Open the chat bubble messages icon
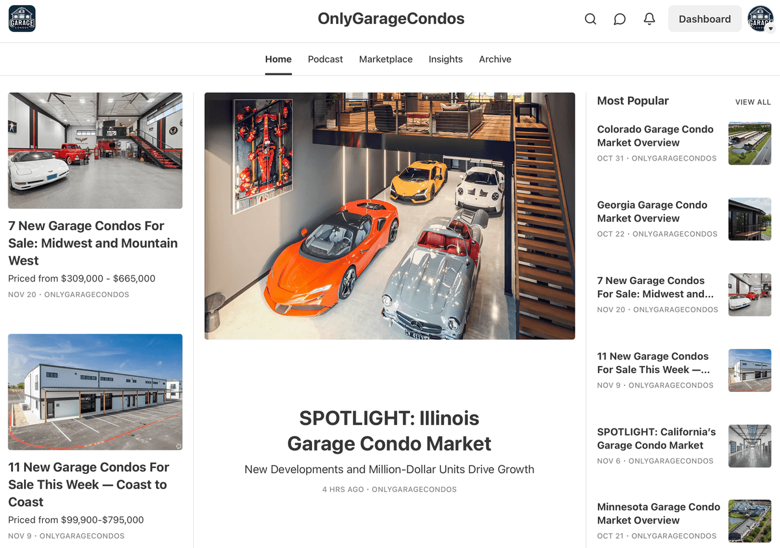This screenshot has width=780, height=548. 619,19
